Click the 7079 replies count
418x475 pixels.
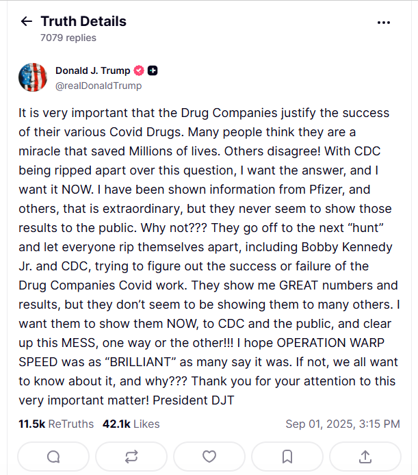tap(68, 38)
